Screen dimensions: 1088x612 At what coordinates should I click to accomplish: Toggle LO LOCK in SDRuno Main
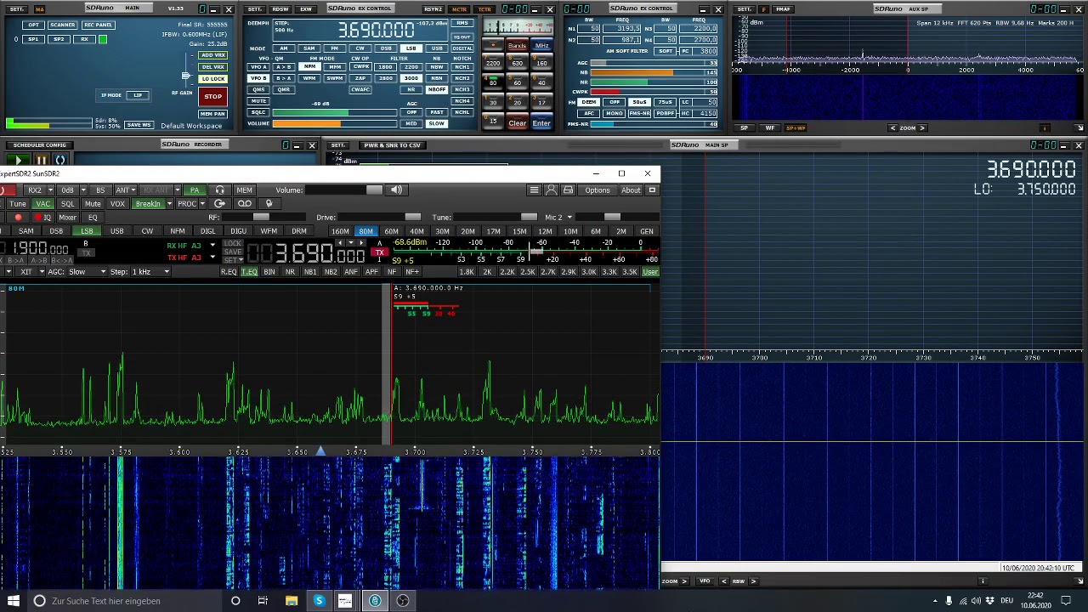(212, 79)
